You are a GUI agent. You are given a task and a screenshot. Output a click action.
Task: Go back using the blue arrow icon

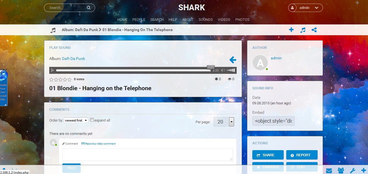coord(233,60)
